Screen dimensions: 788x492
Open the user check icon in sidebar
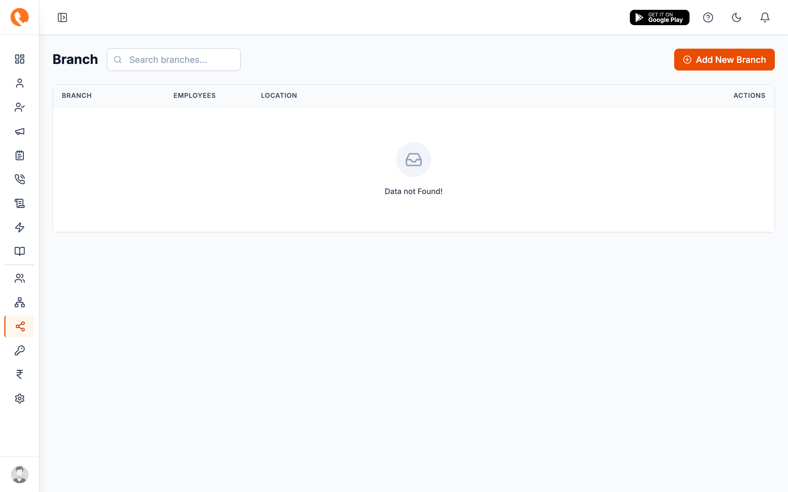pyautogui.click(x=19, y=107)
